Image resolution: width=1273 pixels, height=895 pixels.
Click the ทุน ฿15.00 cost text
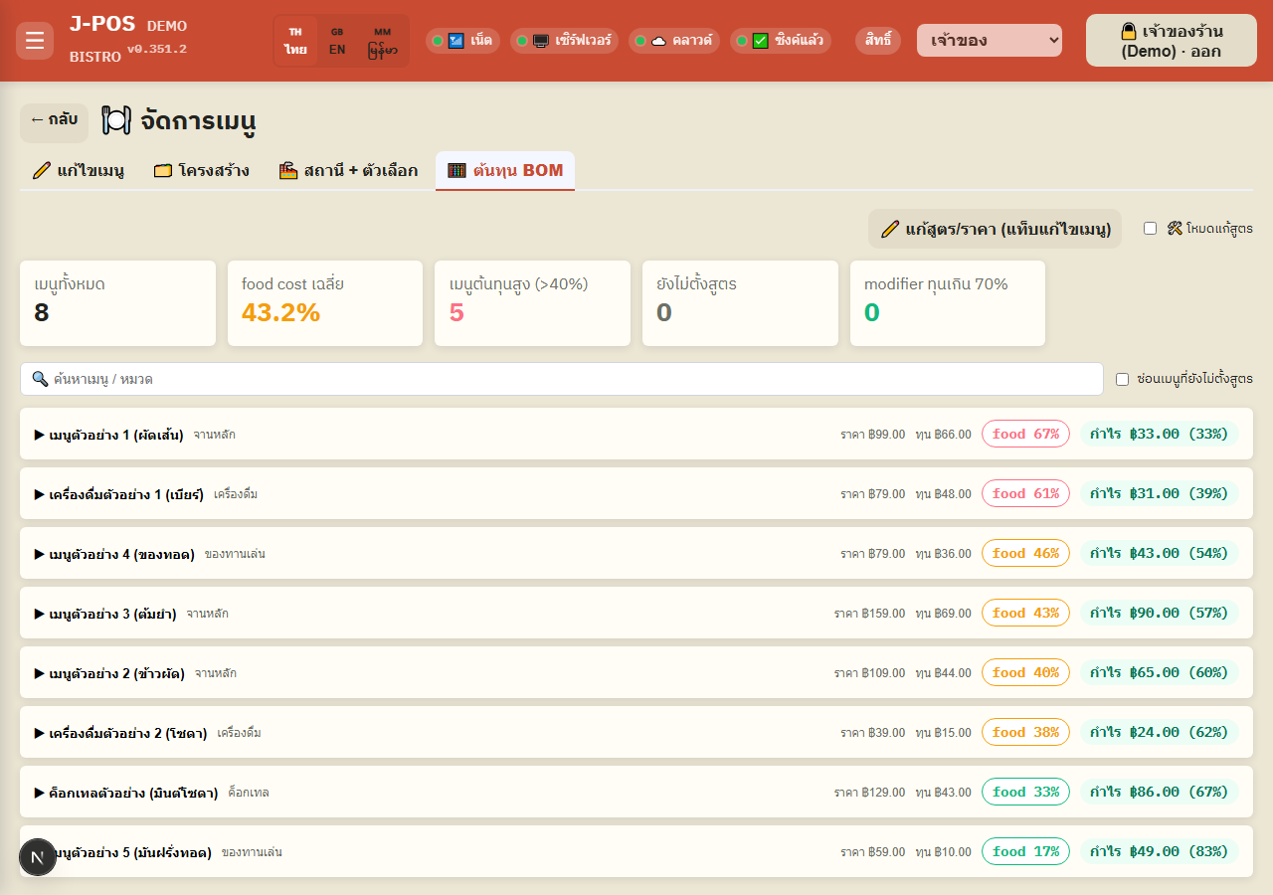(943, 733)
